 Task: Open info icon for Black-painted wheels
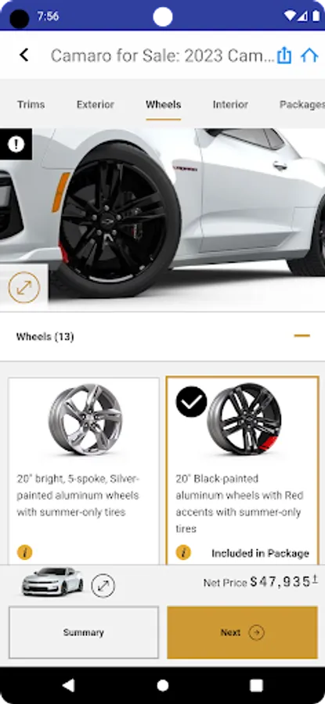(x=183, y=552)
